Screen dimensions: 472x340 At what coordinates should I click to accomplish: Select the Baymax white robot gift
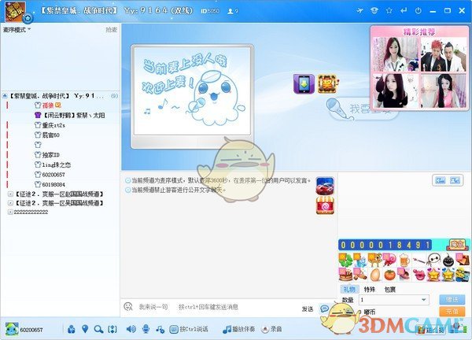(433, 260)
